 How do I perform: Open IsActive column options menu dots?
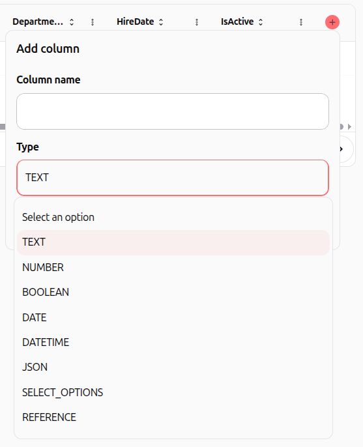pos(301,22)
